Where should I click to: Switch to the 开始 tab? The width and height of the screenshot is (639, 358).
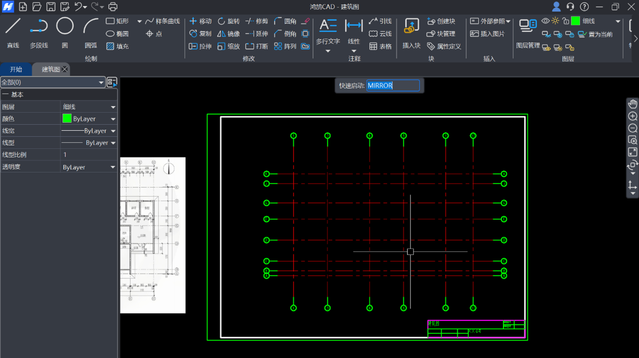pyautogui.click(x=16, y=69)
